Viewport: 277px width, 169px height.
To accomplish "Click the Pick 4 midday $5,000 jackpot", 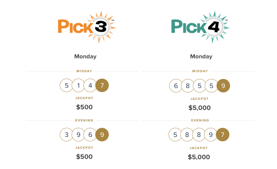I will pyautogui.click(x=199, y=108).
